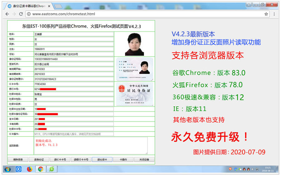Click the 姓名 field showing 王美娜
281x175 pixels.
point(74,34)
